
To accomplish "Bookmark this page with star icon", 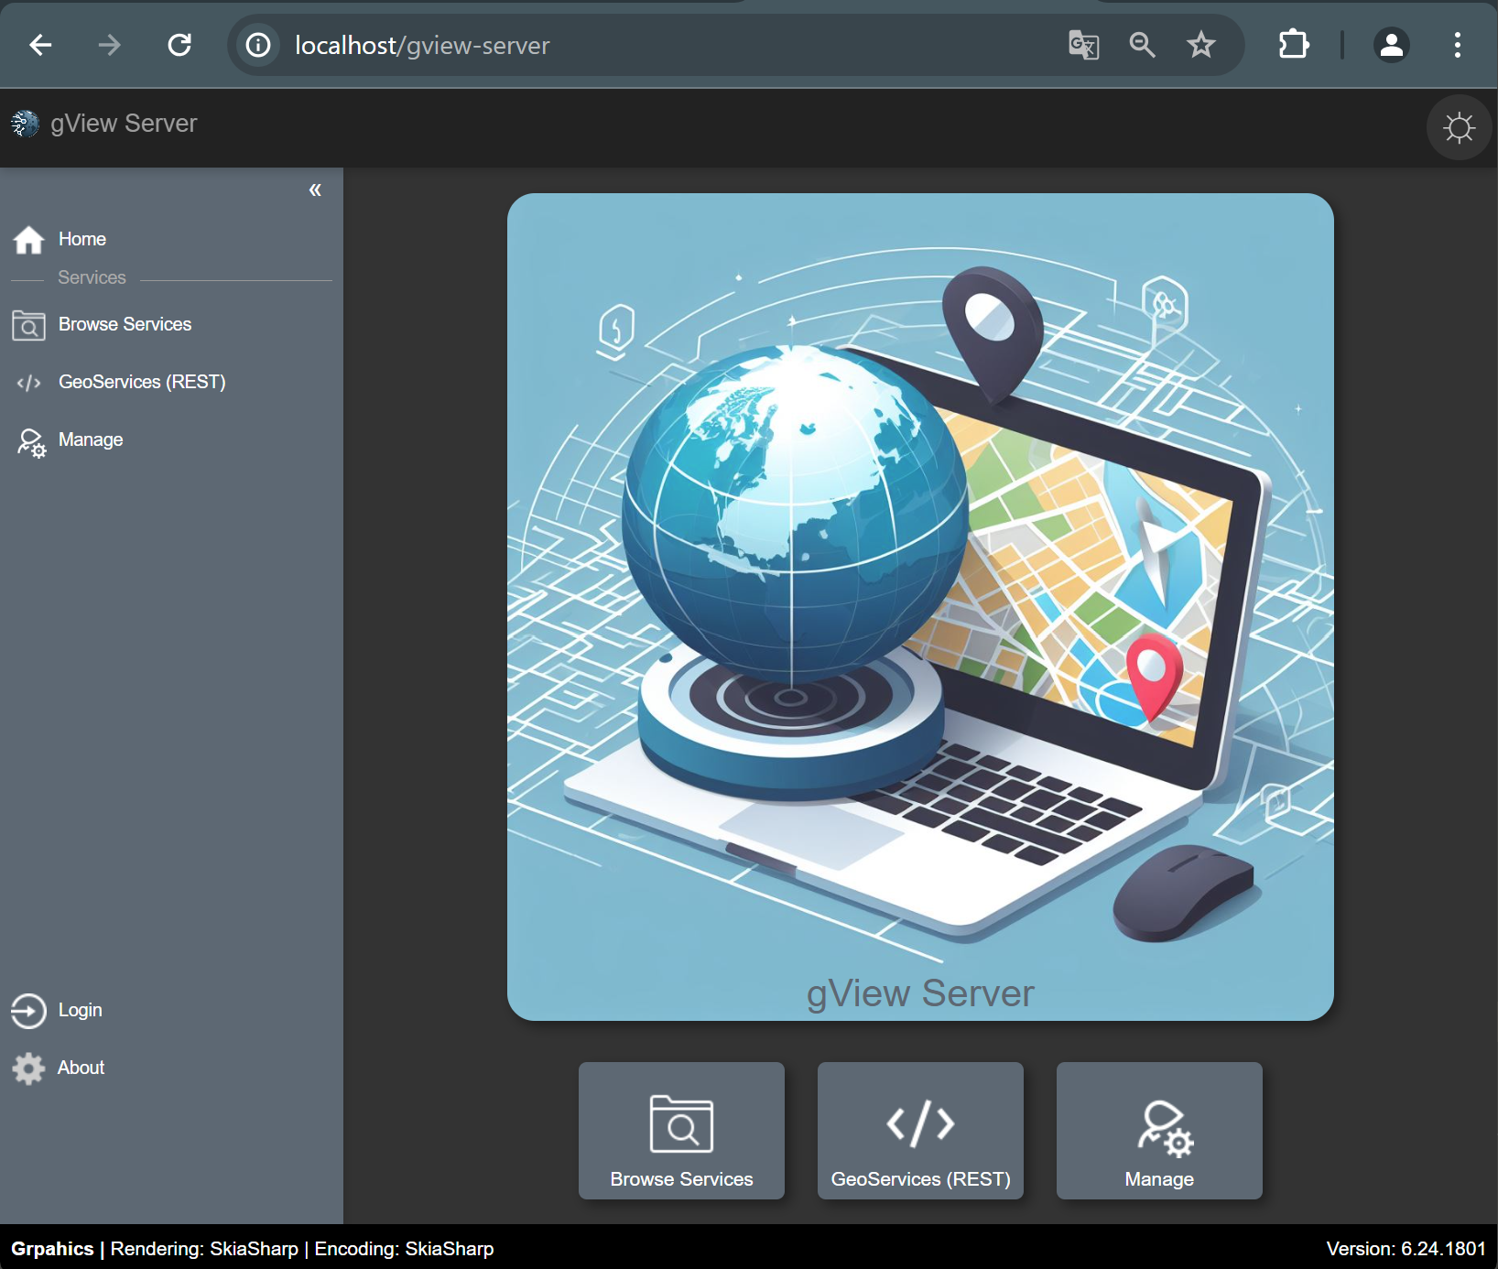I will pos(1201,45).
